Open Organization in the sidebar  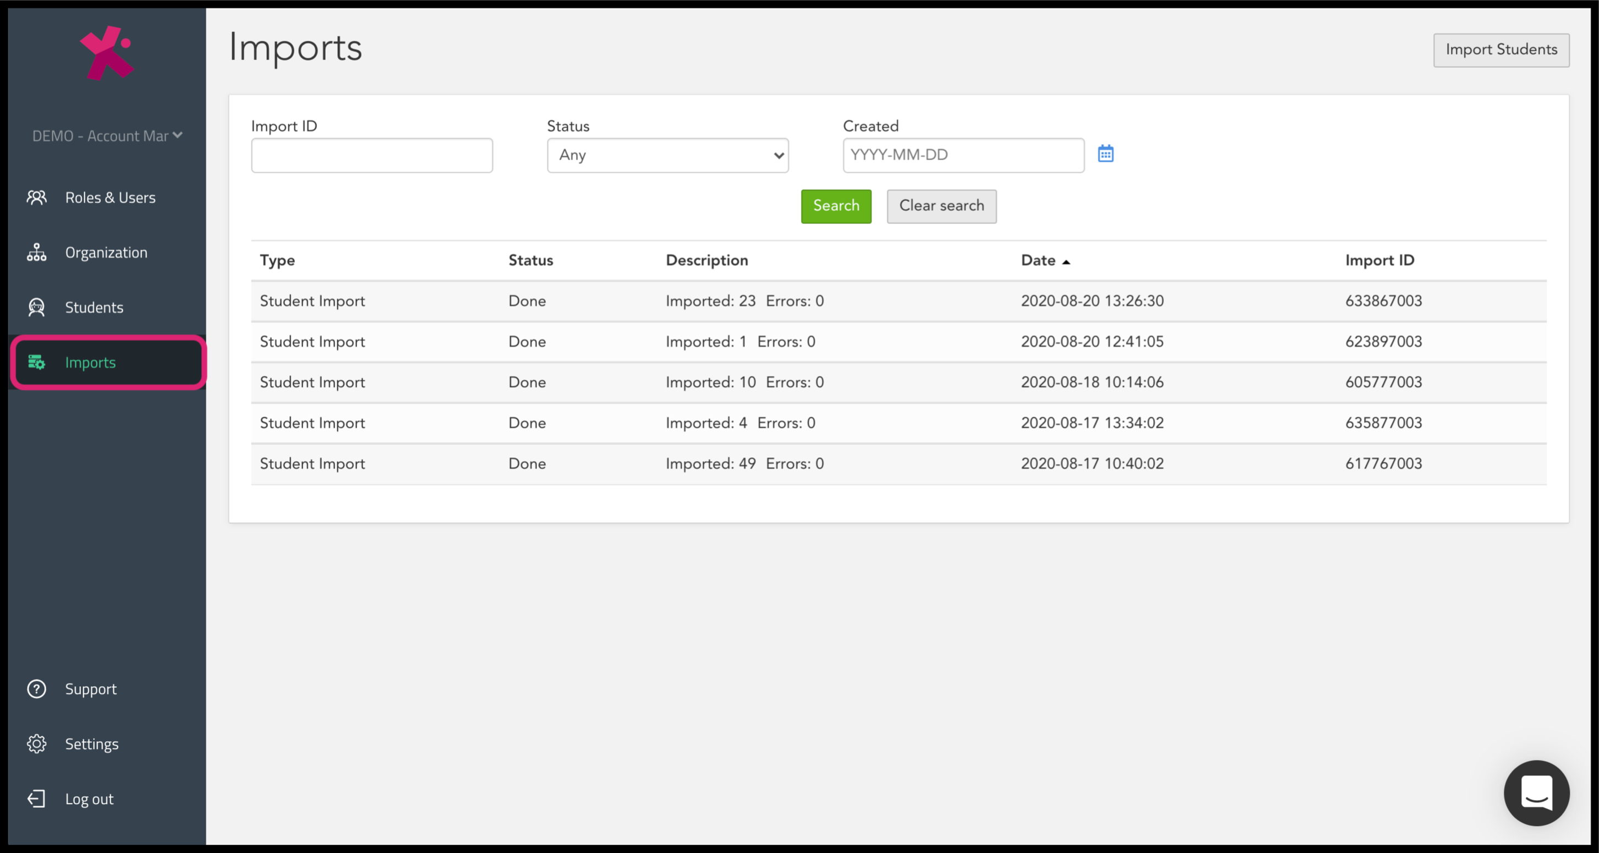pos(107,252)
